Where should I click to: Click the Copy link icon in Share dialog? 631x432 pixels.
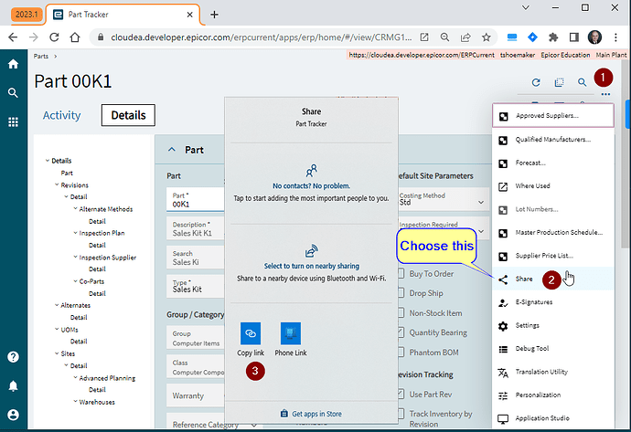click(x=251, y=333)
